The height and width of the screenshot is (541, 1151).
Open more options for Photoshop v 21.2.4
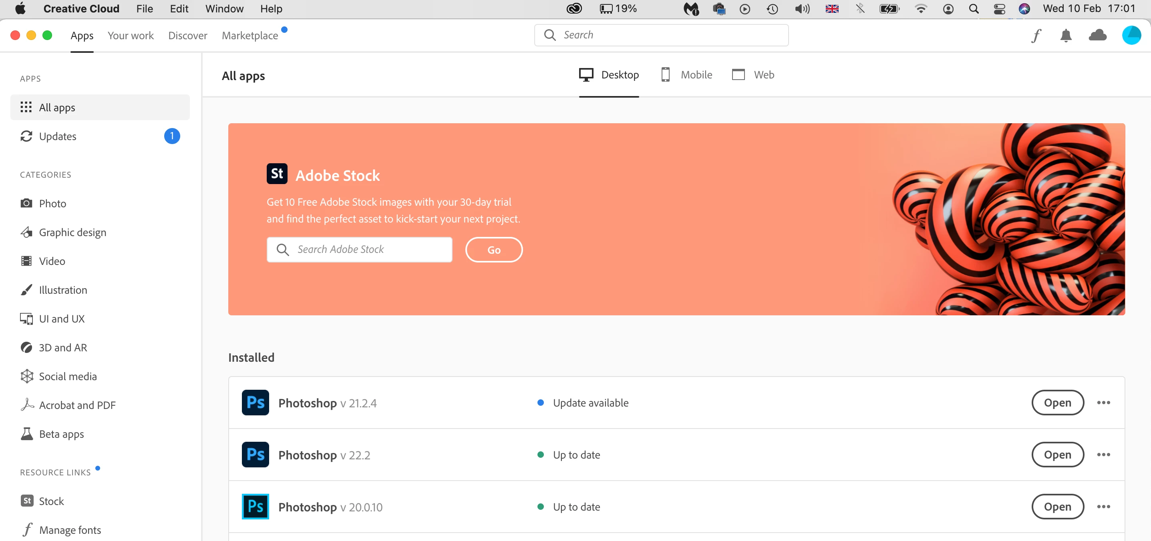tap(1103, 403)
